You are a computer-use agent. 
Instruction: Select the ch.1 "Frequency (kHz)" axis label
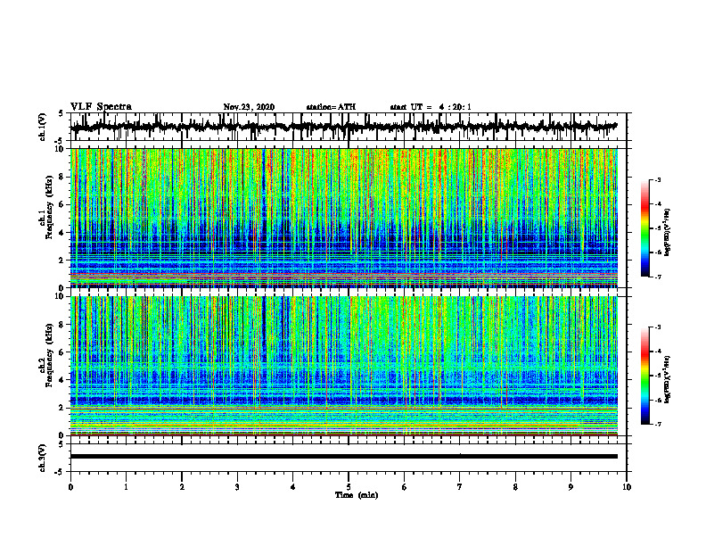[x=49, y=208]
